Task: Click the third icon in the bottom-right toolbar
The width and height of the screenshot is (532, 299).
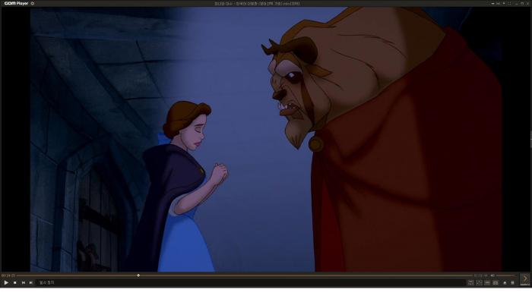Action: (x=487, y=282)
